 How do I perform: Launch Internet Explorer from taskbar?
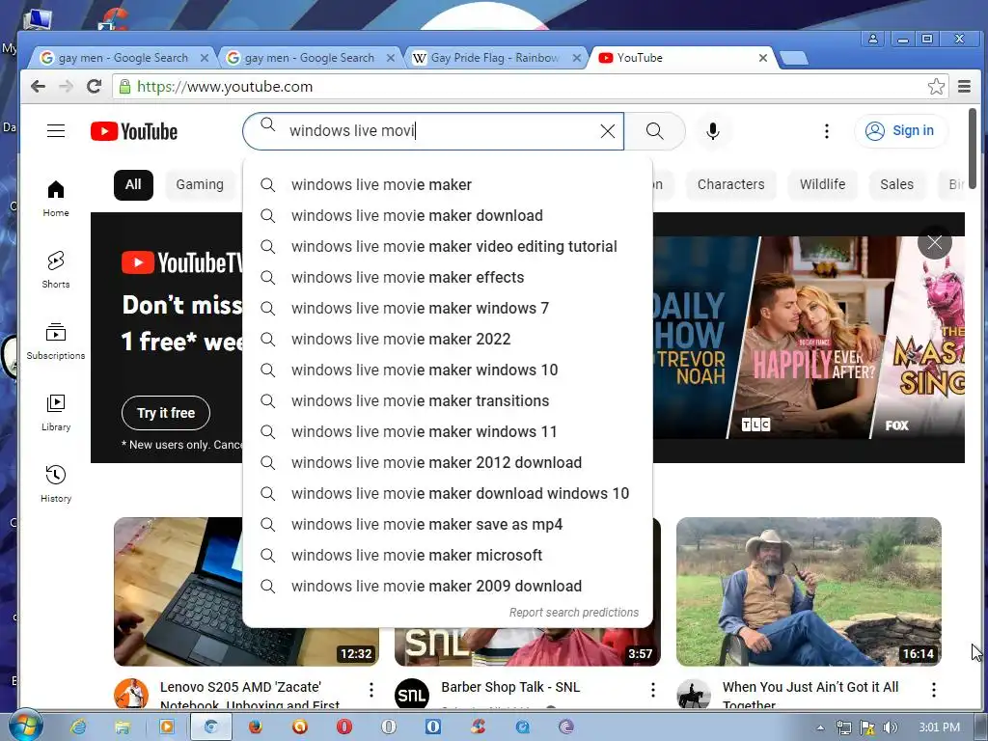point(78,727)
